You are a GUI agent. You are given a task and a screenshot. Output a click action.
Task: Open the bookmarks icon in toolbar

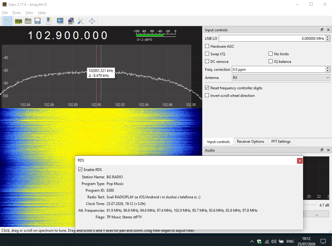49,21
